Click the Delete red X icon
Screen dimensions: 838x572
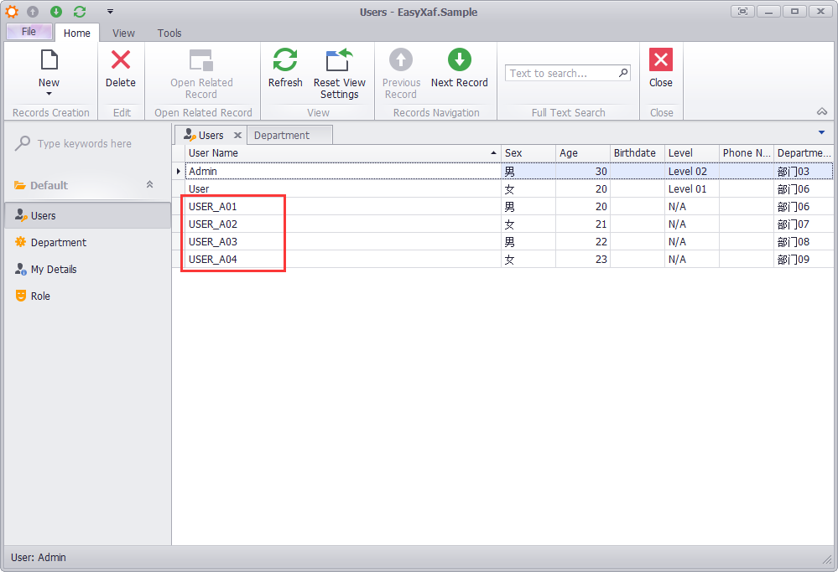pos(121,60)
